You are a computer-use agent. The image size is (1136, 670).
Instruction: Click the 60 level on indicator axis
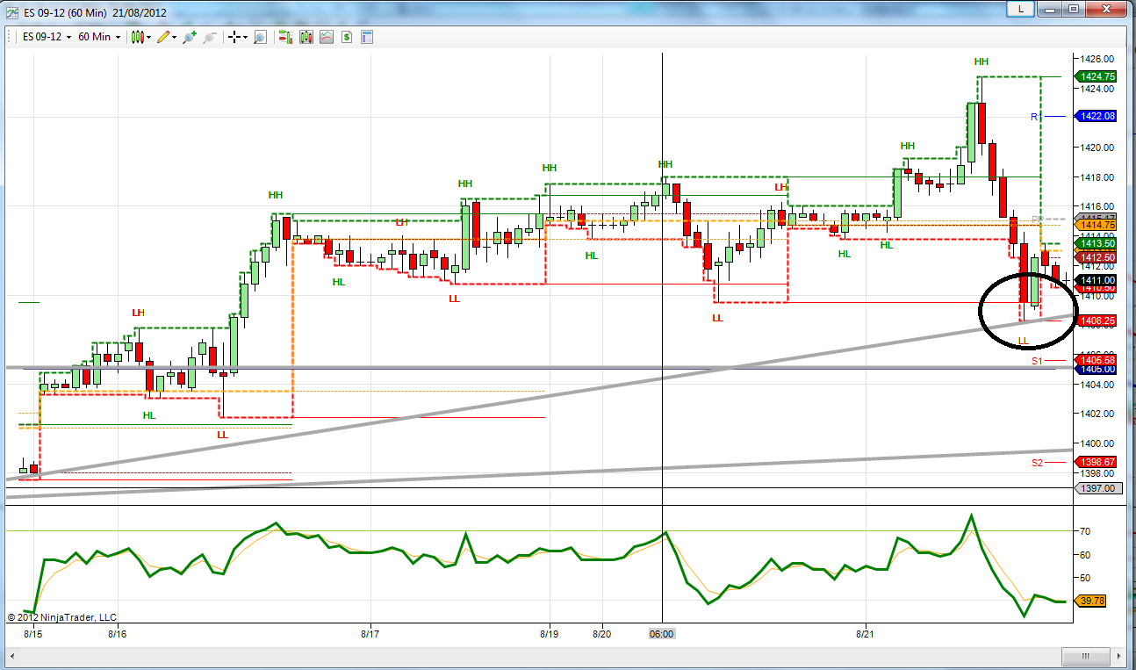[x=1084, y=555]
